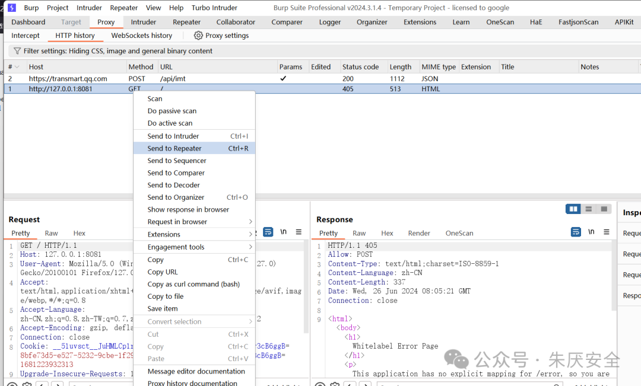Click the Response editor vertical scrollbar
This screenshot has height=386, width=641.
pyautogui.click(x=614, y=275)
